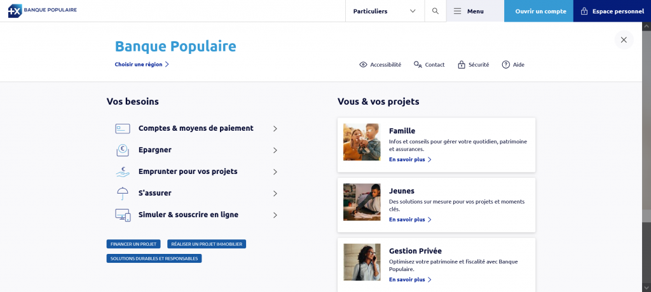The image size is (651, 292).
Task: Click the Famille card thumbnail image
Action: pyautogui.click(x=362, y=142)
